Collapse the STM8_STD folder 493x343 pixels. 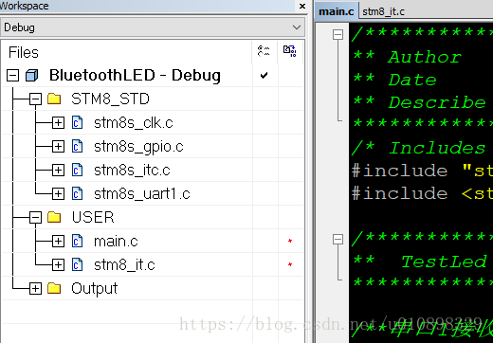coord(35,99)
